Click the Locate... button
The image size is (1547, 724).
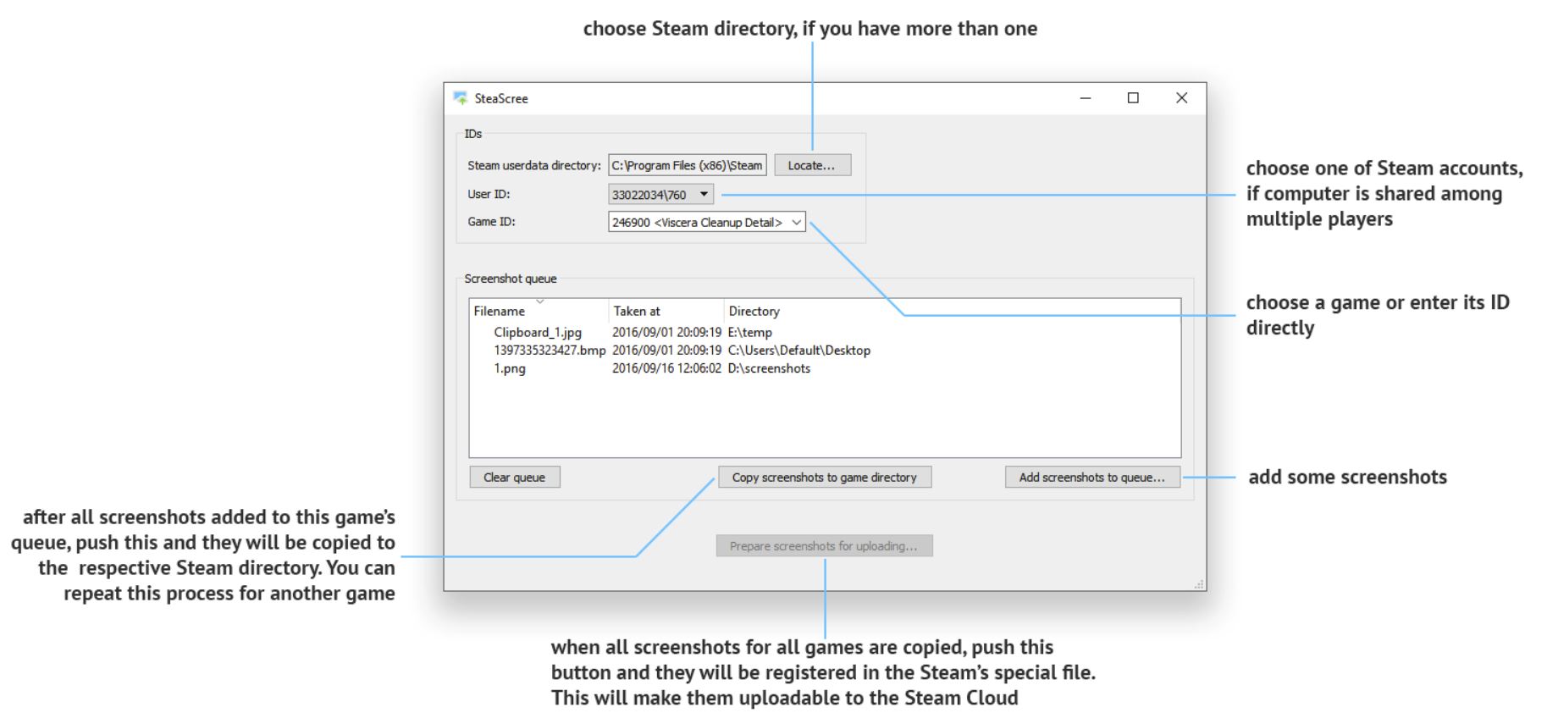812,165
